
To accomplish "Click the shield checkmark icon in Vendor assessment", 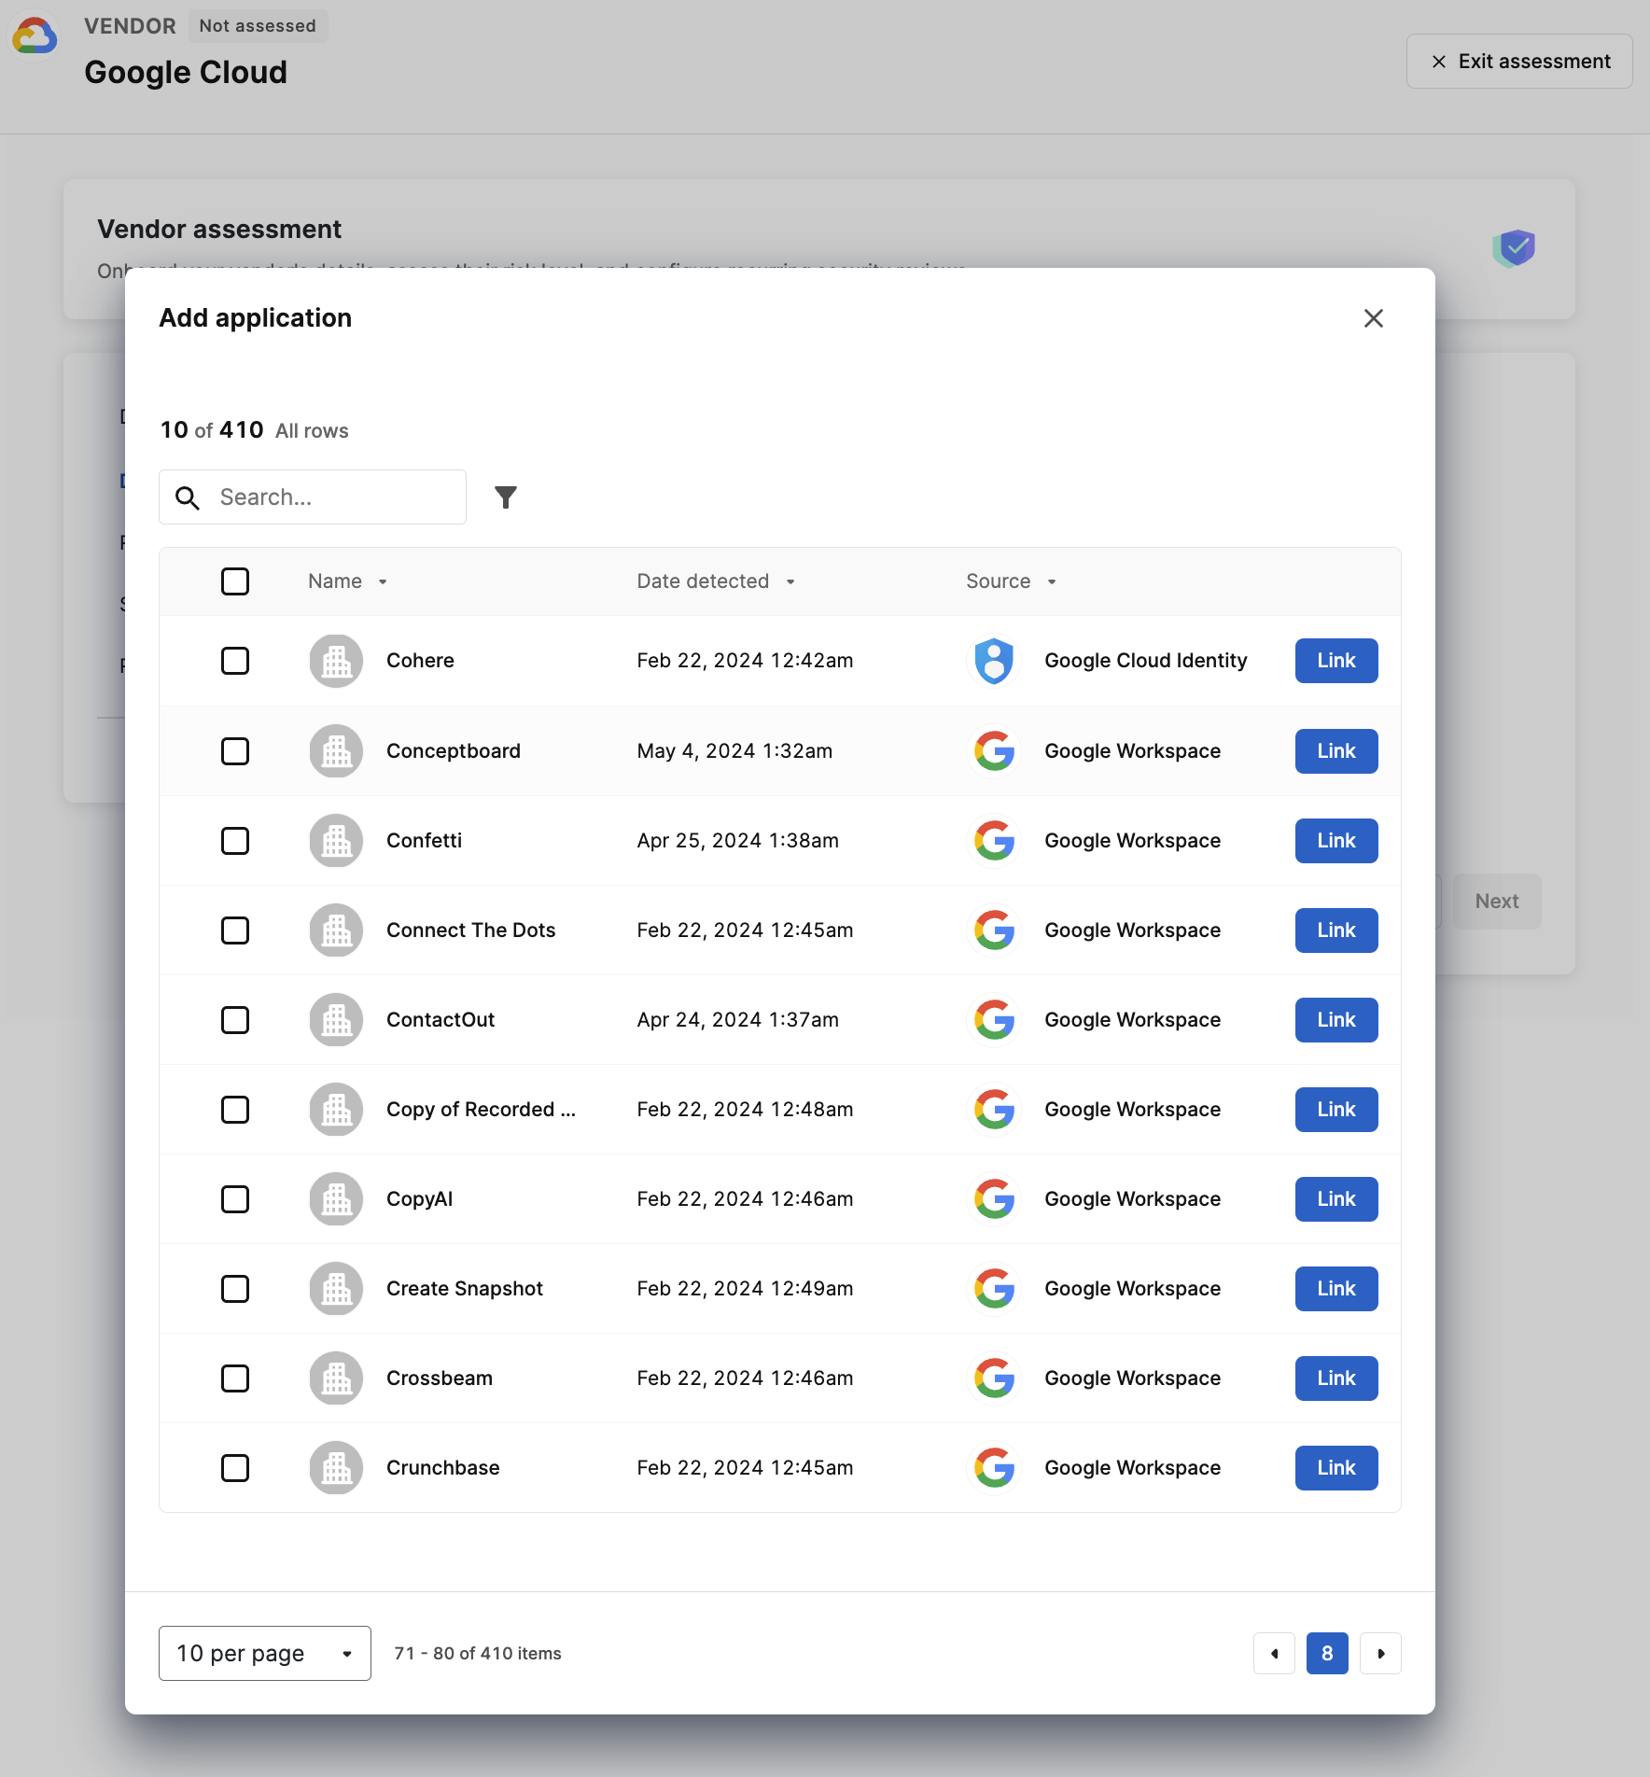I will tap(1513, 248).
